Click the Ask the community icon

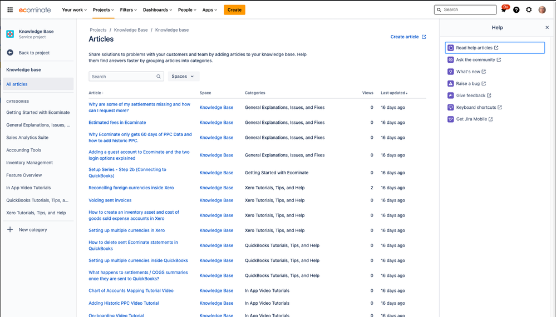point(450,60)
